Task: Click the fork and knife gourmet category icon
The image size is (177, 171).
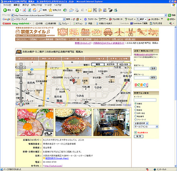Action: [x=63, y=32]
